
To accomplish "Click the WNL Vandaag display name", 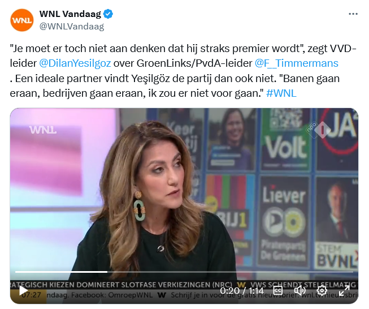I will click(70, 14).
